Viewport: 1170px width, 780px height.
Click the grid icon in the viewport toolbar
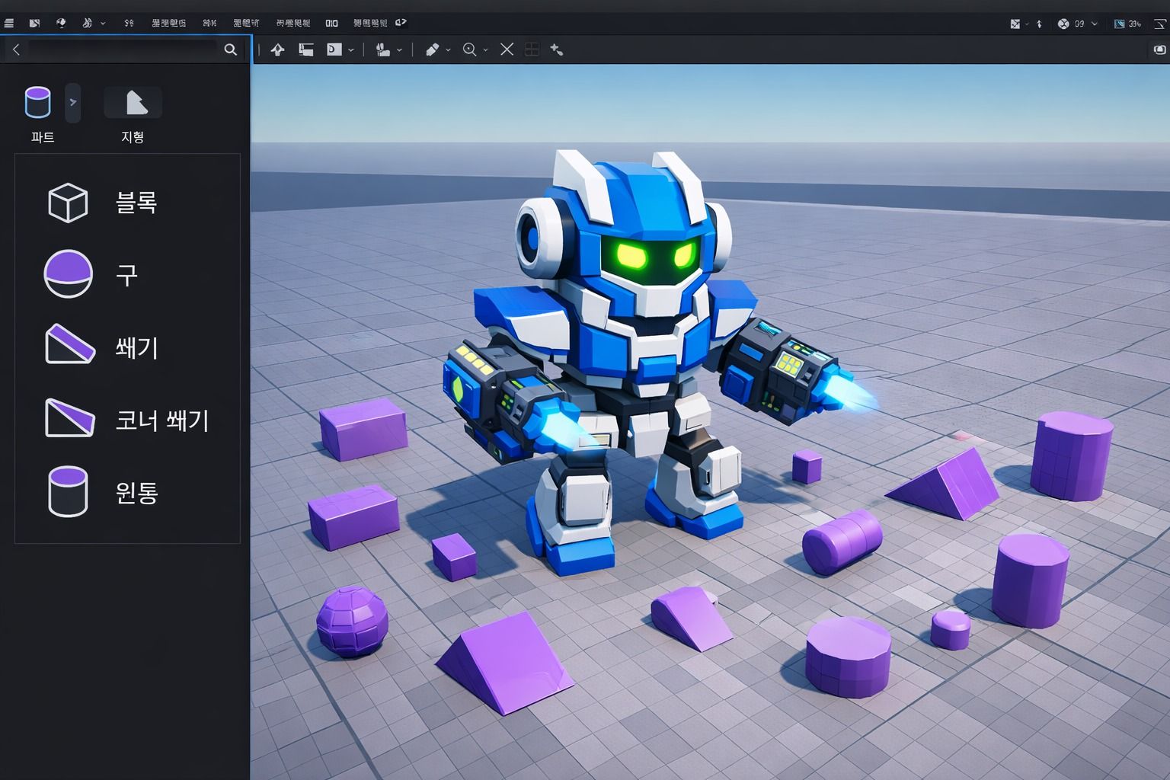[532, 50]
